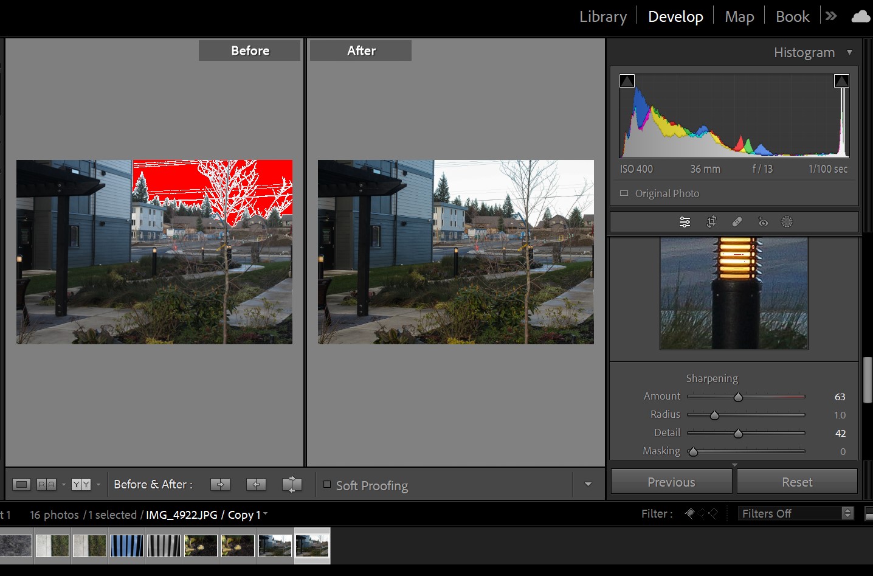This screenshot has width=873, height=576.
Task: Switch to Loupe single view
Action: [x=21, y=485]
